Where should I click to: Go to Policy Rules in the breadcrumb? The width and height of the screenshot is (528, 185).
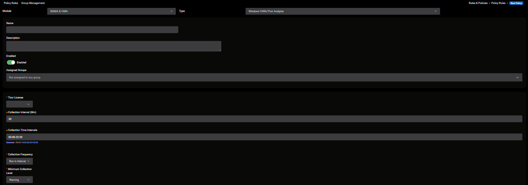(x=498, y=3)
